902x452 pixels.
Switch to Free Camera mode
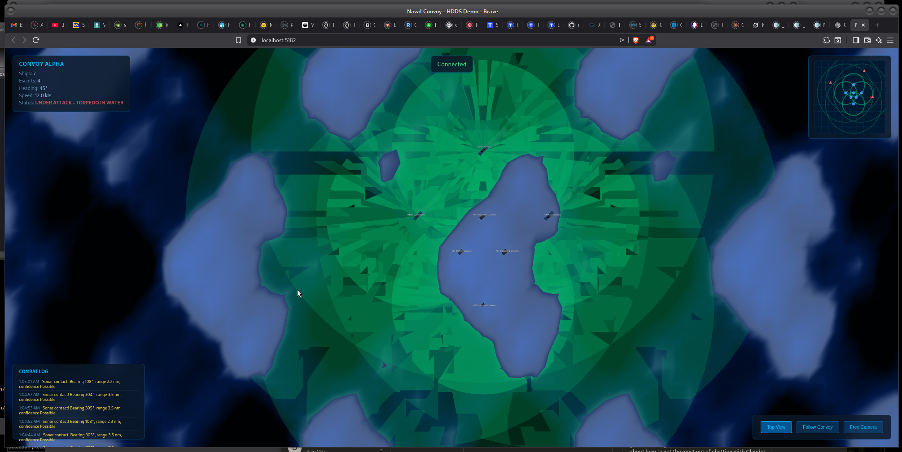click(x=863, y=427)
